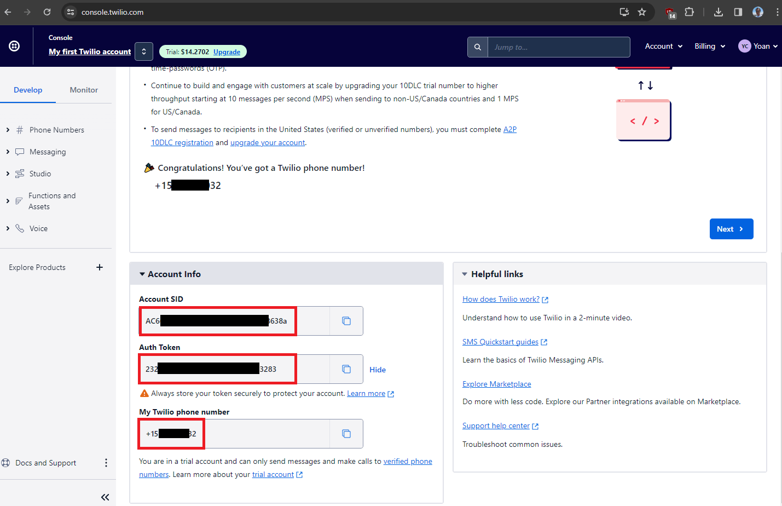Toggle the browser side panel icon
782x506 pixels.
pos(738,12)
